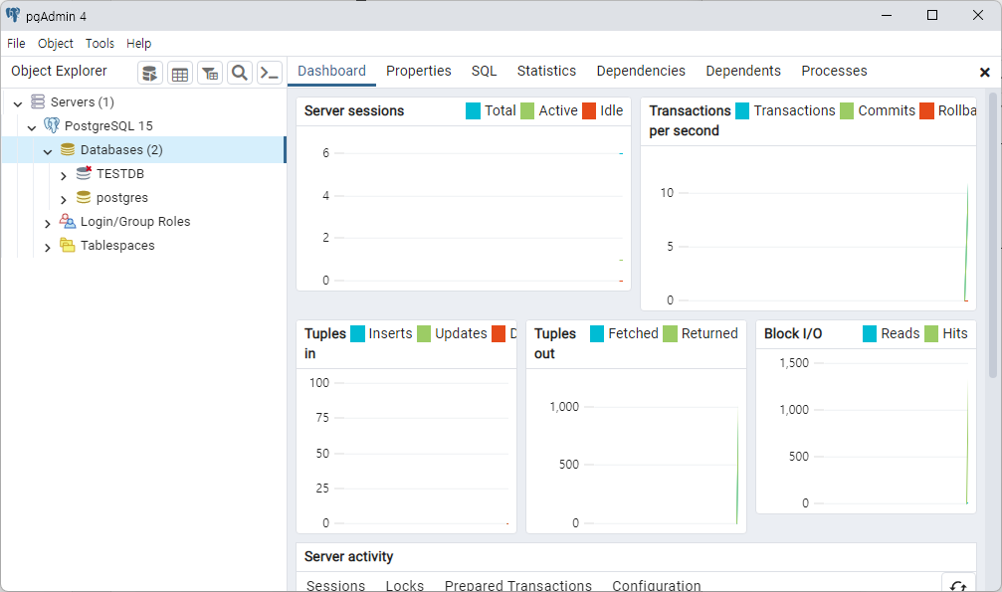This screenshot has width=1002, height=592.
Task: Toggle the Commits legend swatch
Action: pyautogui.click(x=847, y=110)
